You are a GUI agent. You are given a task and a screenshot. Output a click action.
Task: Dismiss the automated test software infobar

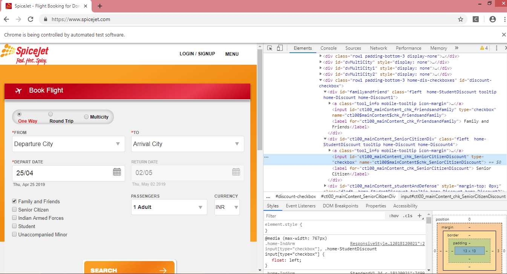point(504,35)
